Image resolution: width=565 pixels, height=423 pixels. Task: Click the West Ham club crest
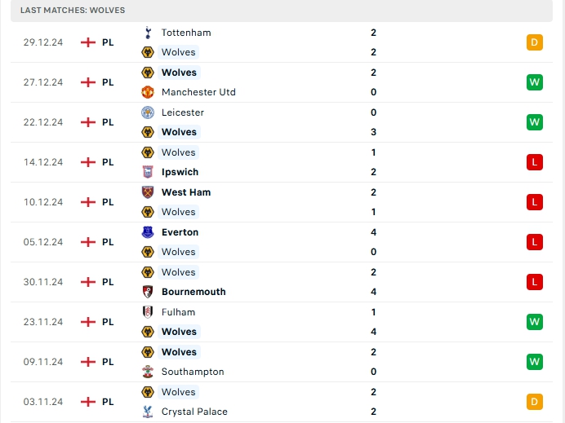[148, 192]
